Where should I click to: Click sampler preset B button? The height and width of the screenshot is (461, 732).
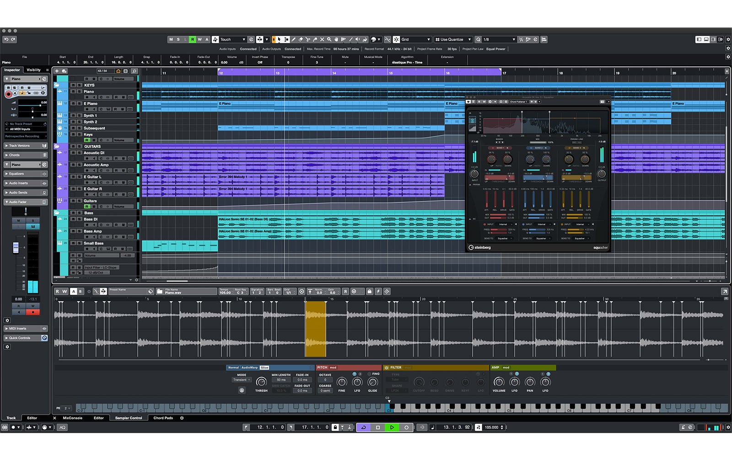(80, 291)
